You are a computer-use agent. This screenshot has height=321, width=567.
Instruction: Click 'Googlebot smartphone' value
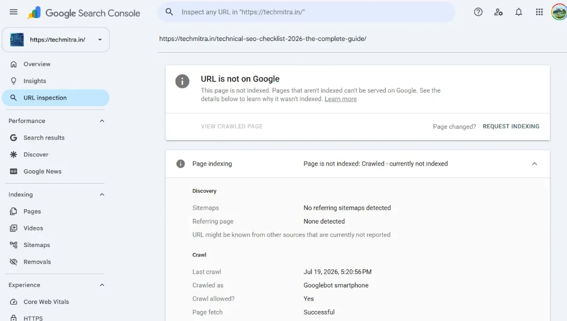(x=336, y=285)
